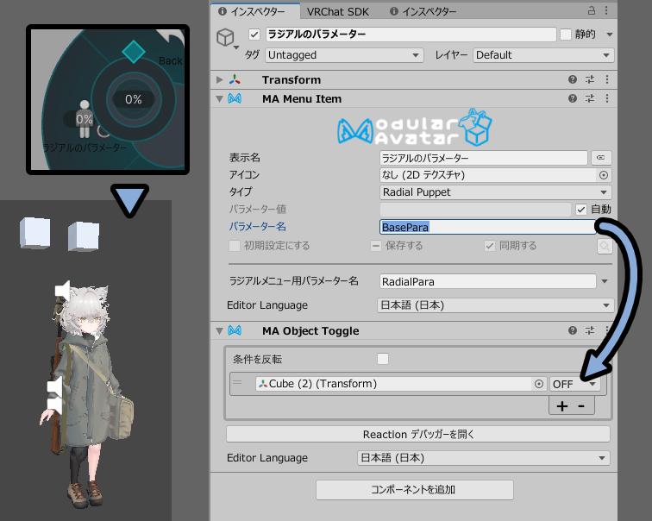Collapse the MA Object Toggle foldout
The image size is (652, 521).
(x=220, y=331)
